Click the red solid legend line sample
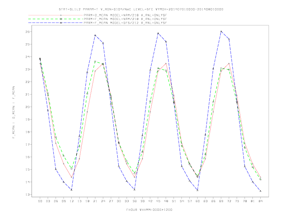 (56, 15)
